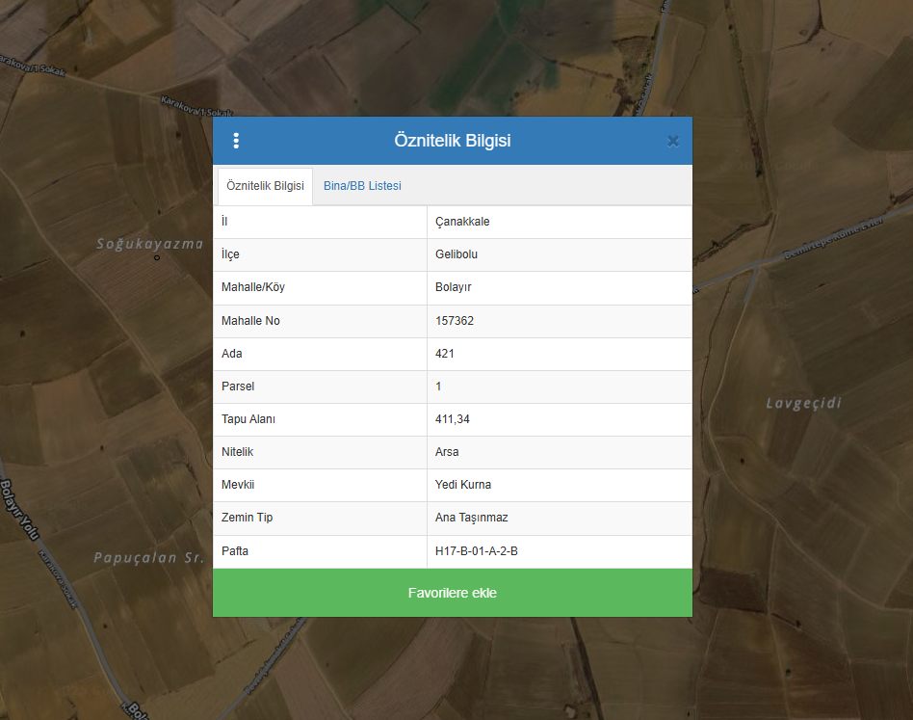The image size is (913, 720).
Task: Select the Zemin Tip value Ana Taşınmaz
Action: pos(472,518)
